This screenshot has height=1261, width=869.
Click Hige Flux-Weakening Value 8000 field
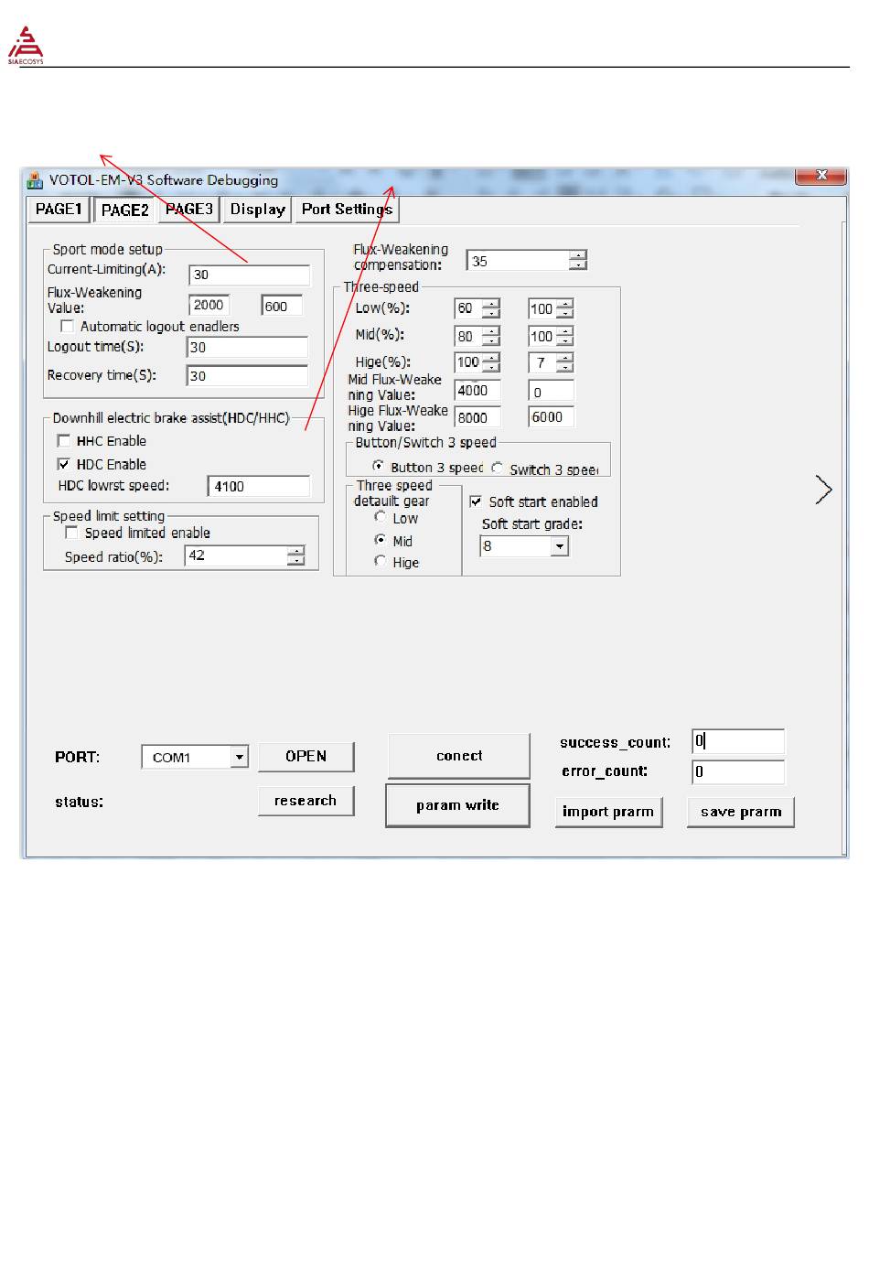(x=477, y=417)
